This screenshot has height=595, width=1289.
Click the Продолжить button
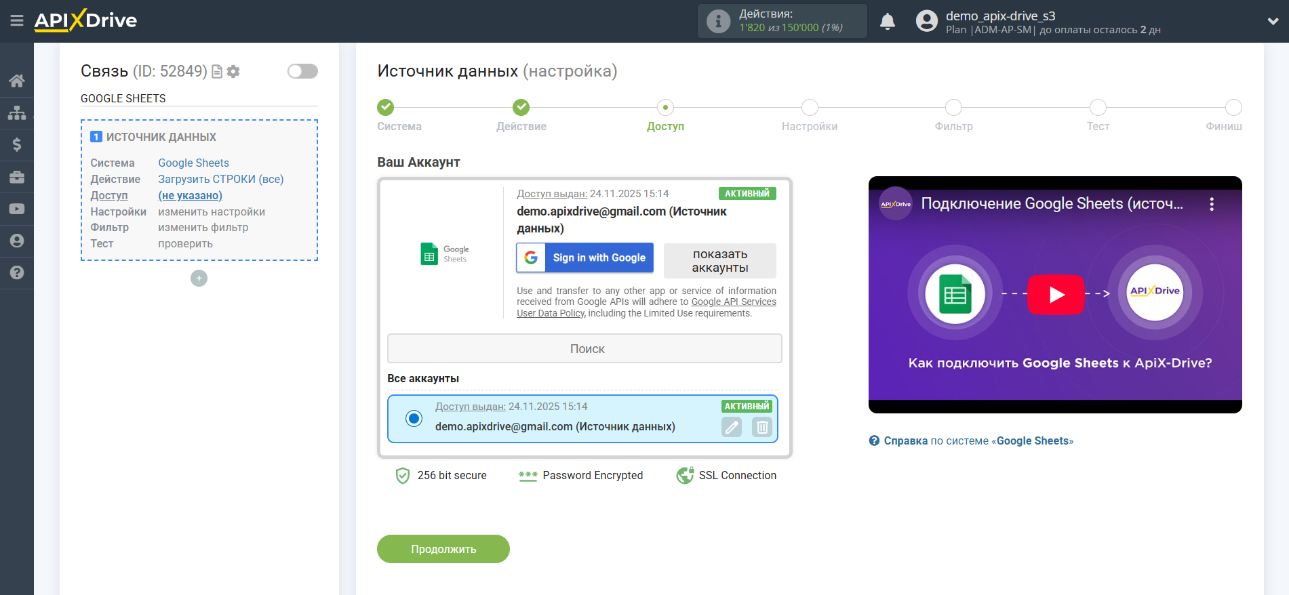tap(443, 549)
